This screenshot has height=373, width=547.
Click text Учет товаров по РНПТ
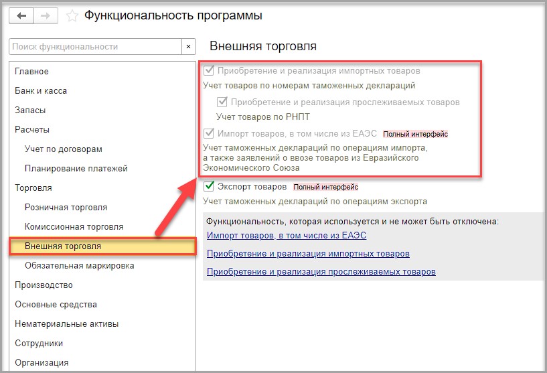[263, 117]
